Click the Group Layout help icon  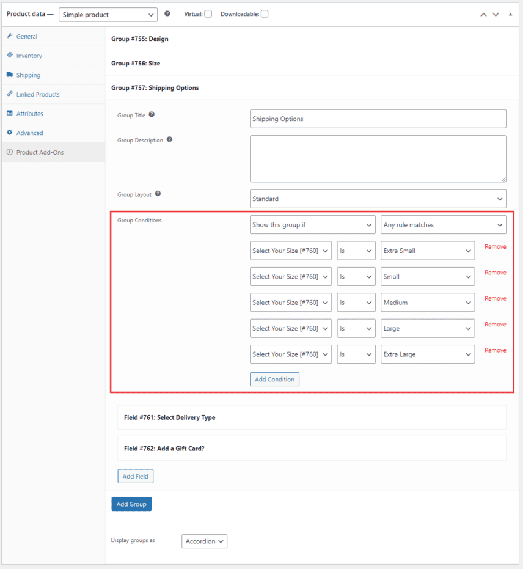pos(158,193)
